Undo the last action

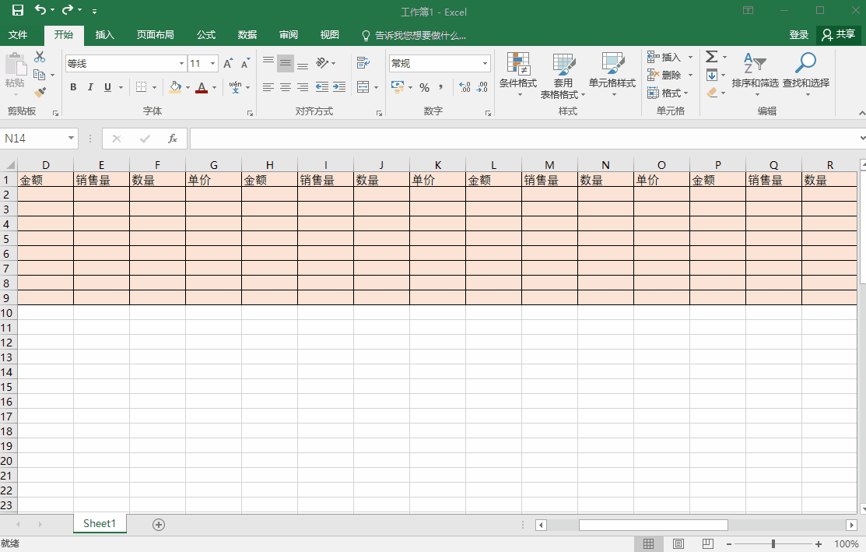[40, 9]
